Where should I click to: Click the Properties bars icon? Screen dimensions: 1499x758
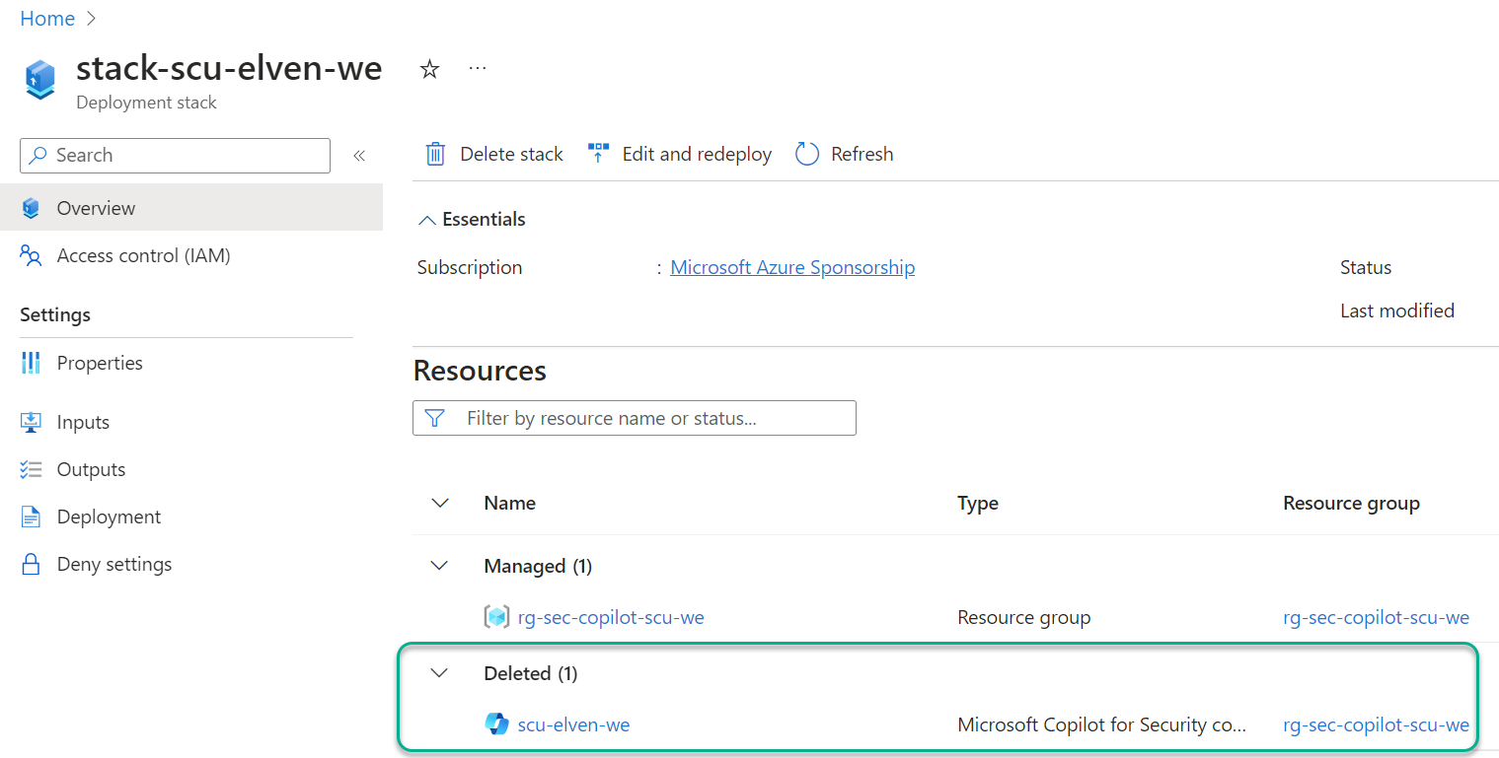[x=31, y=363]
